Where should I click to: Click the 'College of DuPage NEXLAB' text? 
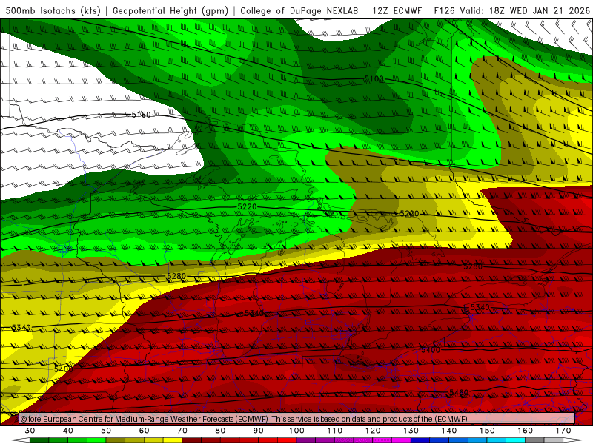click(299, 10)
